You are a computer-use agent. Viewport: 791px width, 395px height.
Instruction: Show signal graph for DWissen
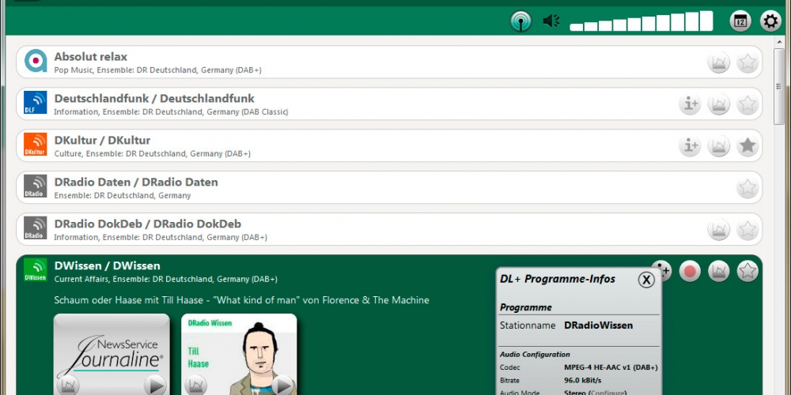718,272
